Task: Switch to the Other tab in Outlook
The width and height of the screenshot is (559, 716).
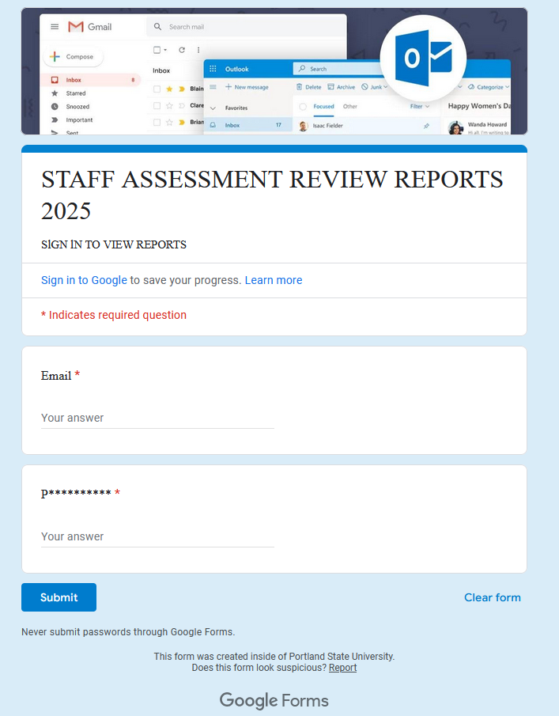Action: tap(349, 106)
